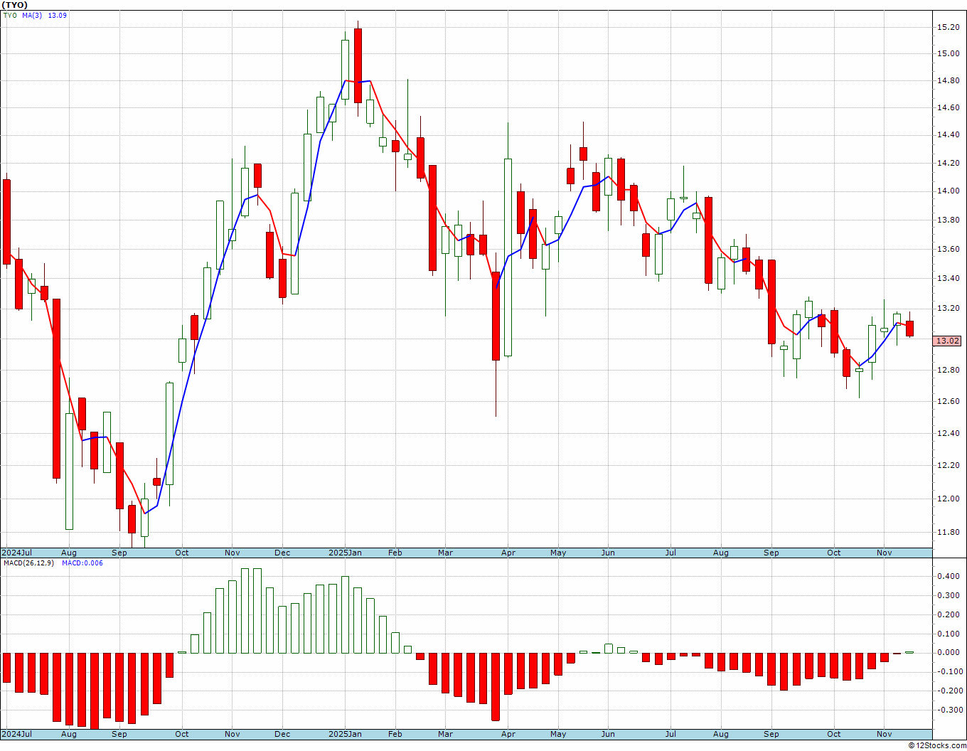
Task: Click the 12.60 price axis label
Action: point(948,401)
